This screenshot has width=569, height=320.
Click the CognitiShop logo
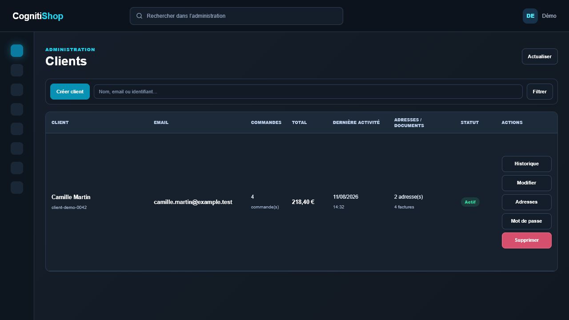38,16
